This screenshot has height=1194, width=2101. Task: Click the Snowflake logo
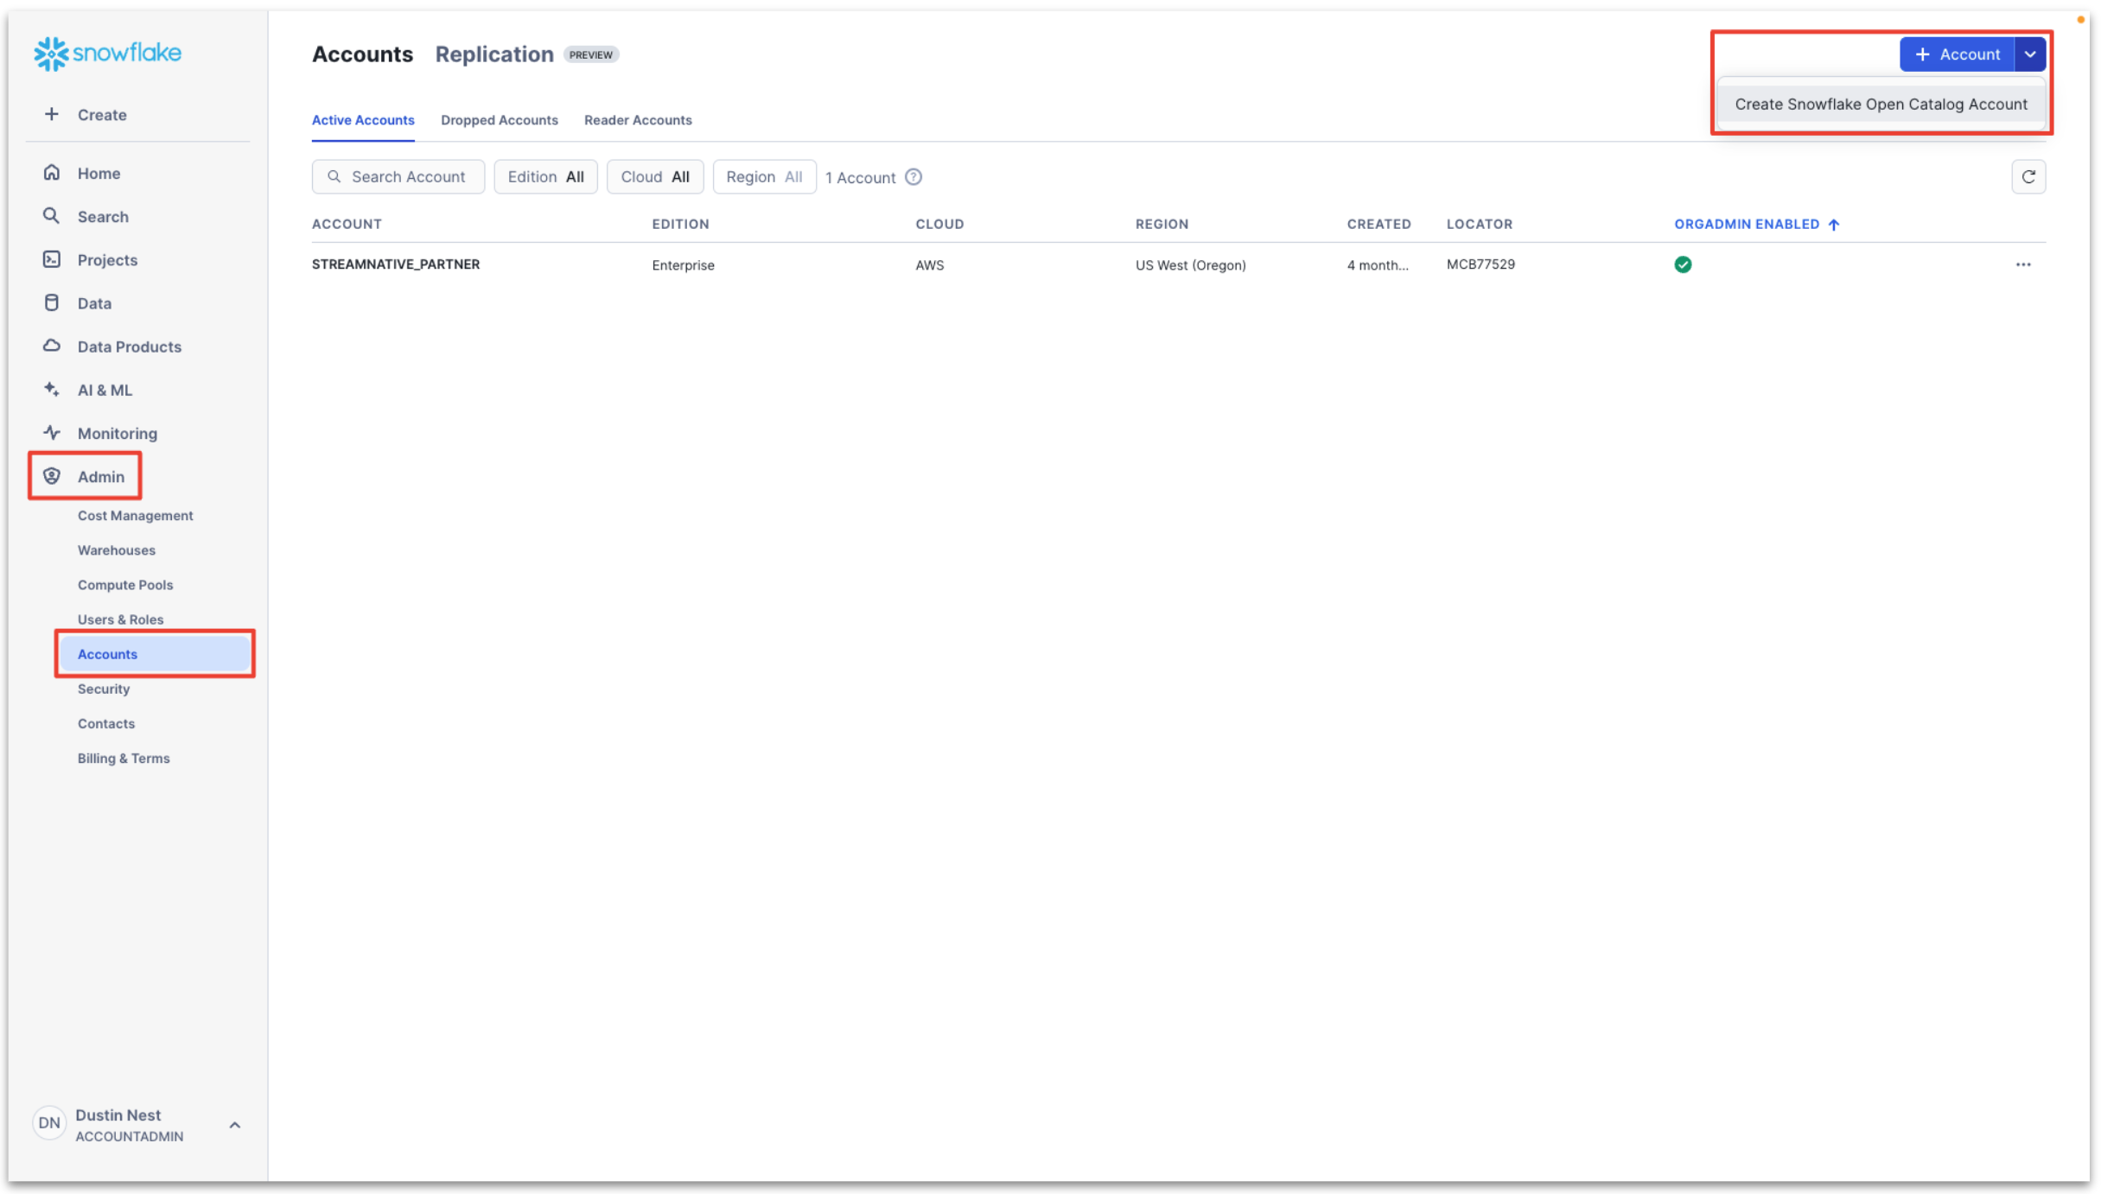107,53
